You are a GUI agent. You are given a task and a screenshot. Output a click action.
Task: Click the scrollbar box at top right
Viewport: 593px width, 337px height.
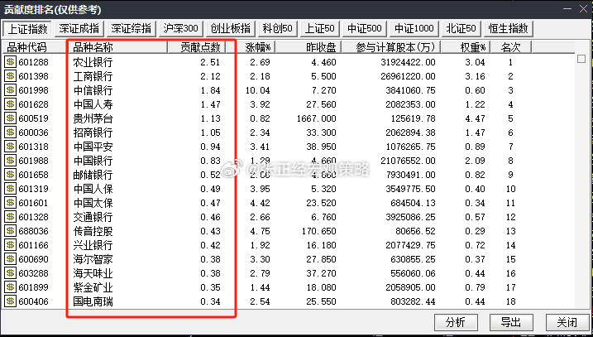pos(581,59)
